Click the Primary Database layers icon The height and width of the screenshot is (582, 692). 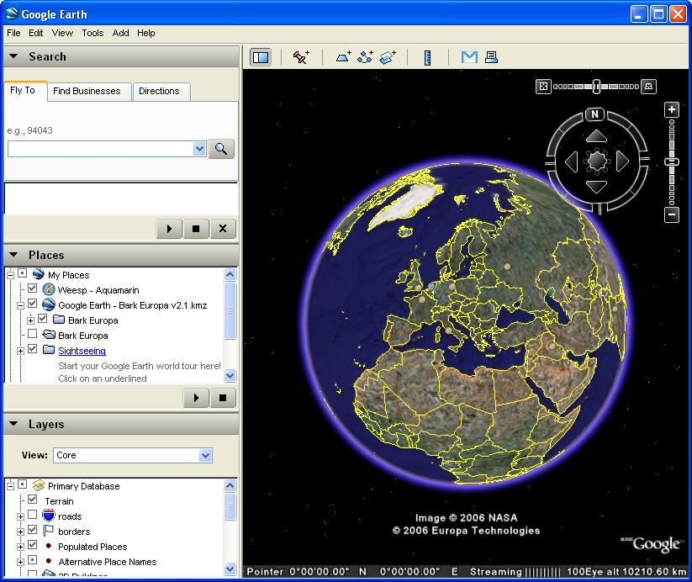tap(39, 485)
